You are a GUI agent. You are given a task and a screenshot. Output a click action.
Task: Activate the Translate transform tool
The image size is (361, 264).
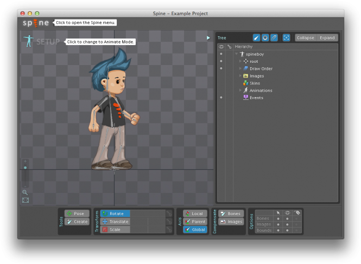(115, 222)
